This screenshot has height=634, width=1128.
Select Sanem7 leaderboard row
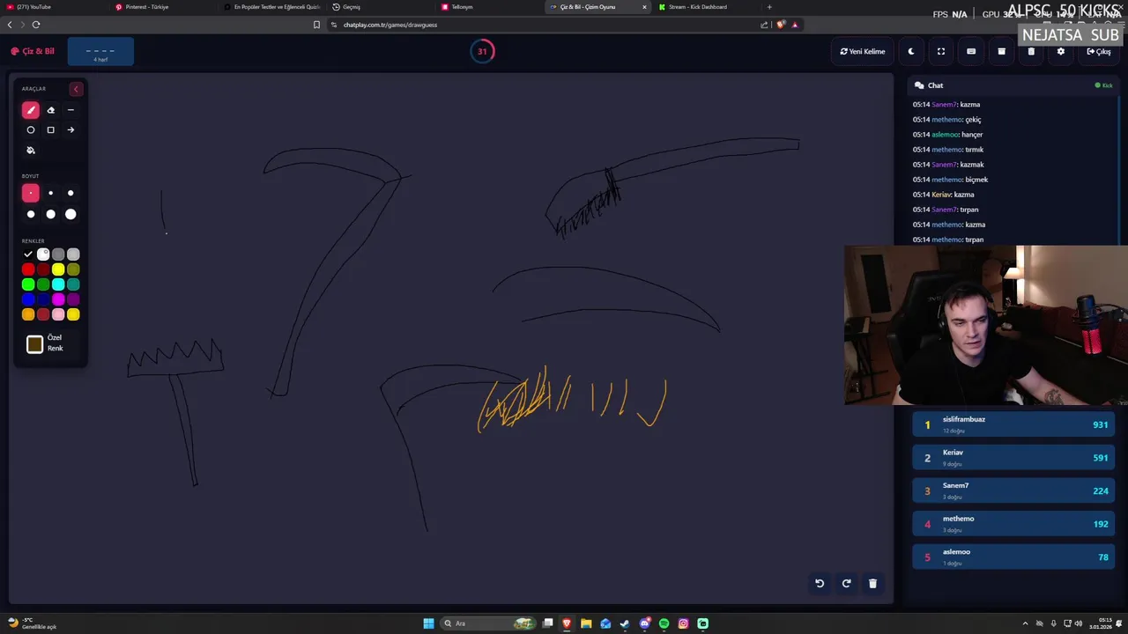[1013, 490]
